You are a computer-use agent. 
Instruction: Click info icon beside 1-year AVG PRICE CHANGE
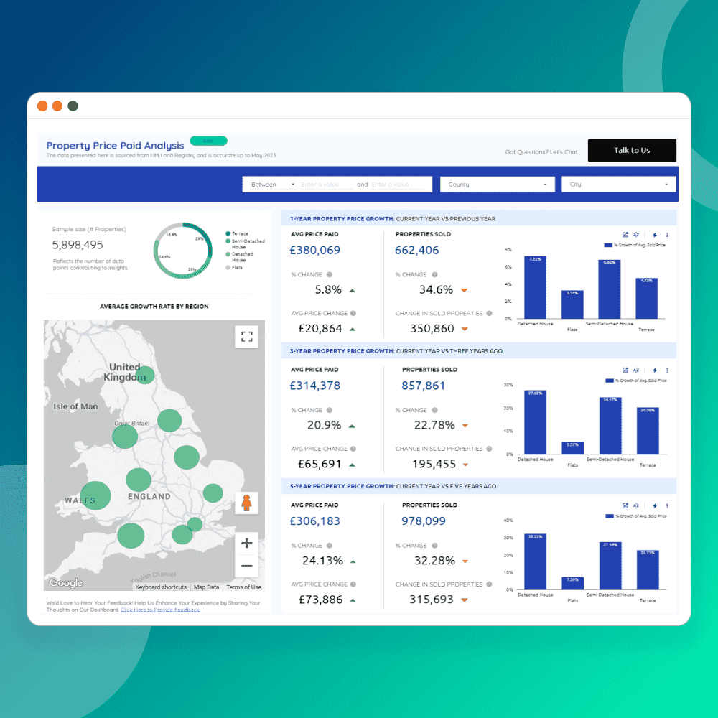pyautogui.click(x=353, y=313)
